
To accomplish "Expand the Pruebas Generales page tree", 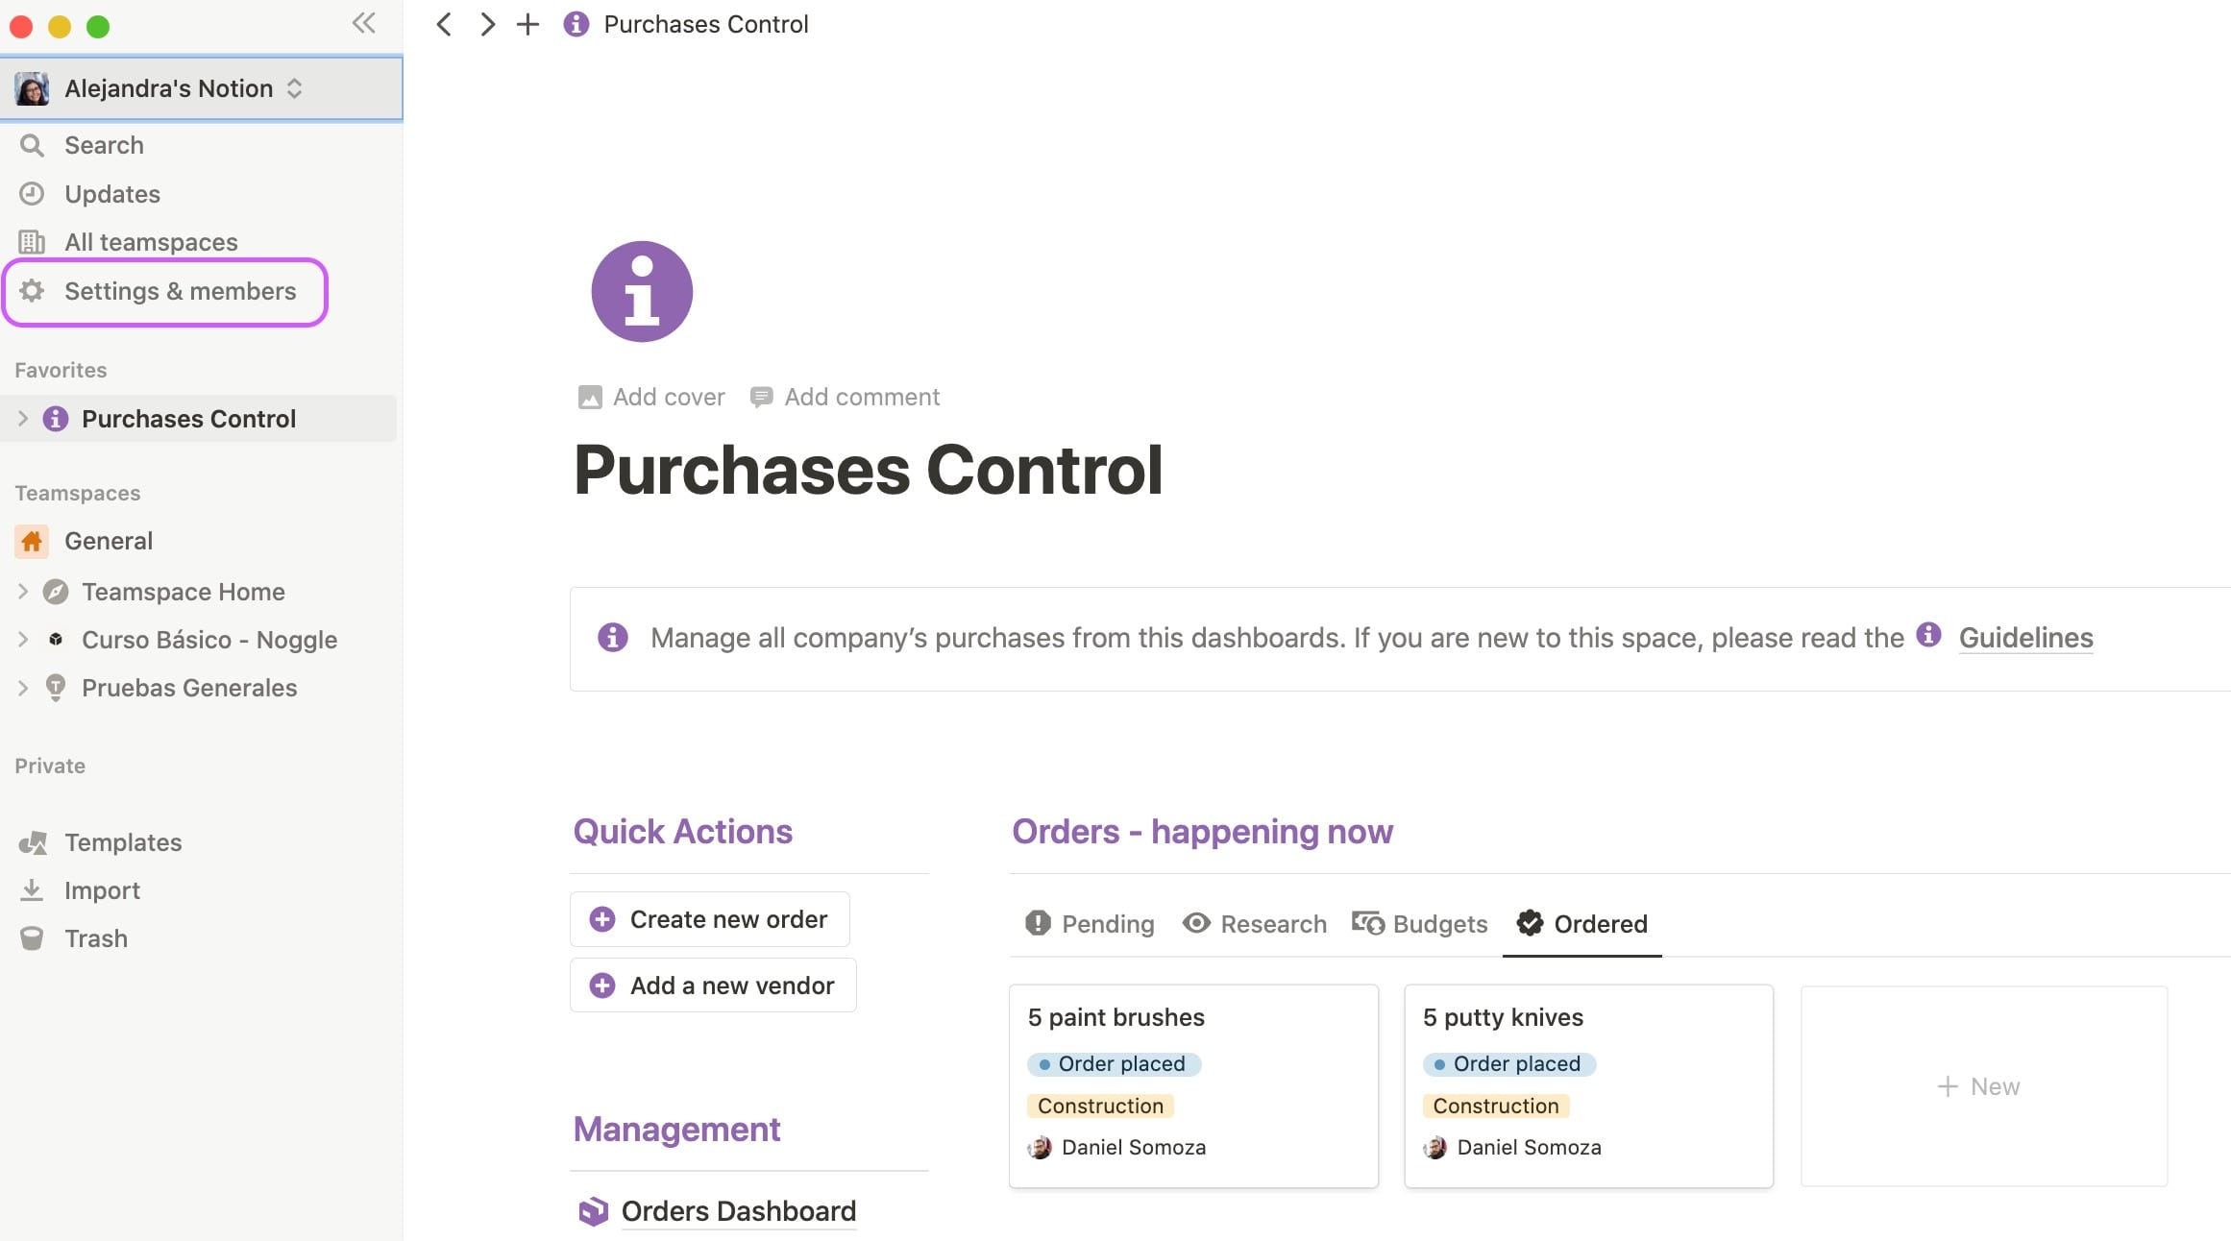I will (x=23, y=688).
